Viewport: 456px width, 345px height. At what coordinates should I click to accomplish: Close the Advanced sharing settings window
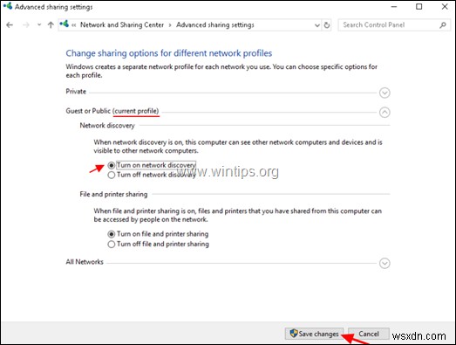pyautogui.click(x=445, y=6)
